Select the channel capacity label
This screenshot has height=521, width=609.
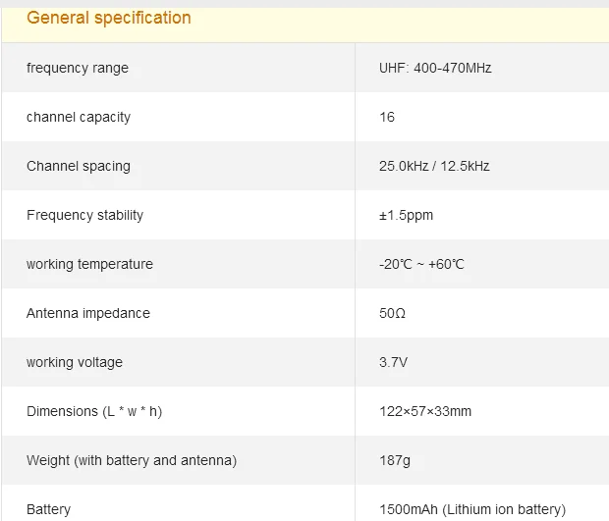79,117
